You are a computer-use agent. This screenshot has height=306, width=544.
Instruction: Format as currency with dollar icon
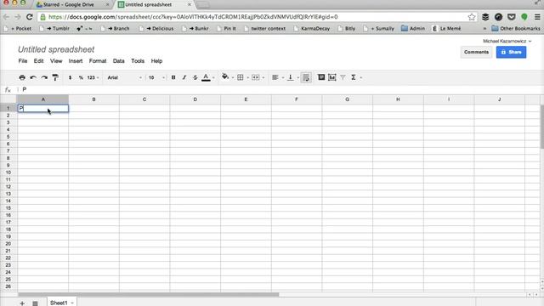click(70, 77)
